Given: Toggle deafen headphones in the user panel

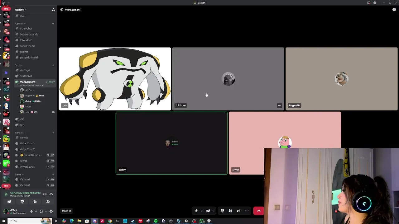Looking at the screenshot, I should point(41,211).
